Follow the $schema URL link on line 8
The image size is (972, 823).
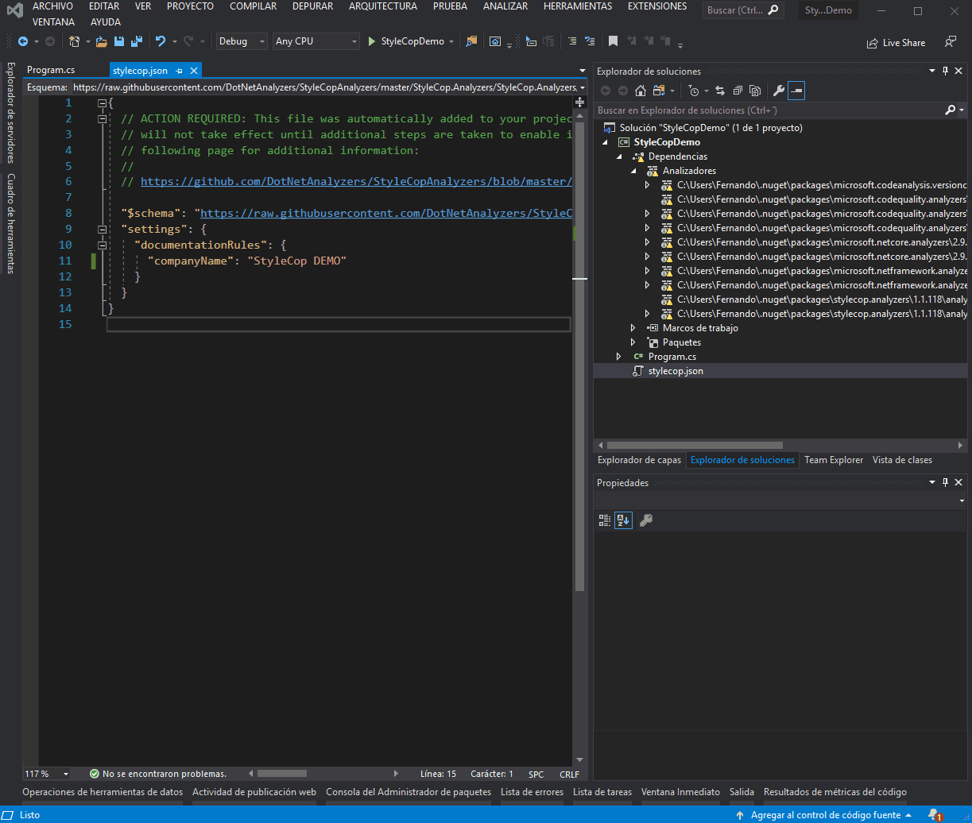(x=385, y=213)
